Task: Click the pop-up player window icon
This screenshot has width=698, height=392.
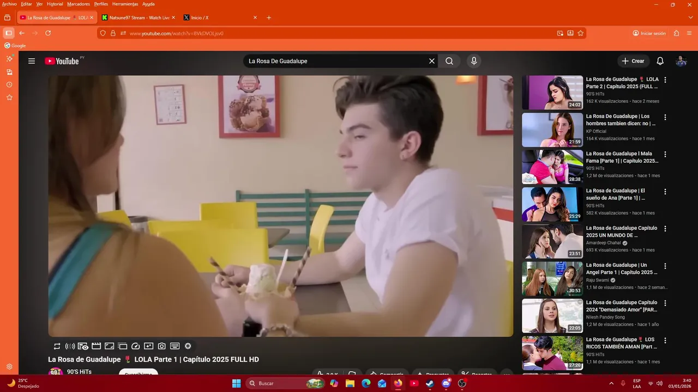Action: pos(122,346)
